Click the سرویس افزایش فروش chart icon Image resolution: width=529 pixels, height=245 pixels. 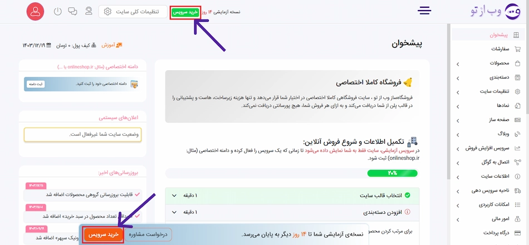coord(517,148)
